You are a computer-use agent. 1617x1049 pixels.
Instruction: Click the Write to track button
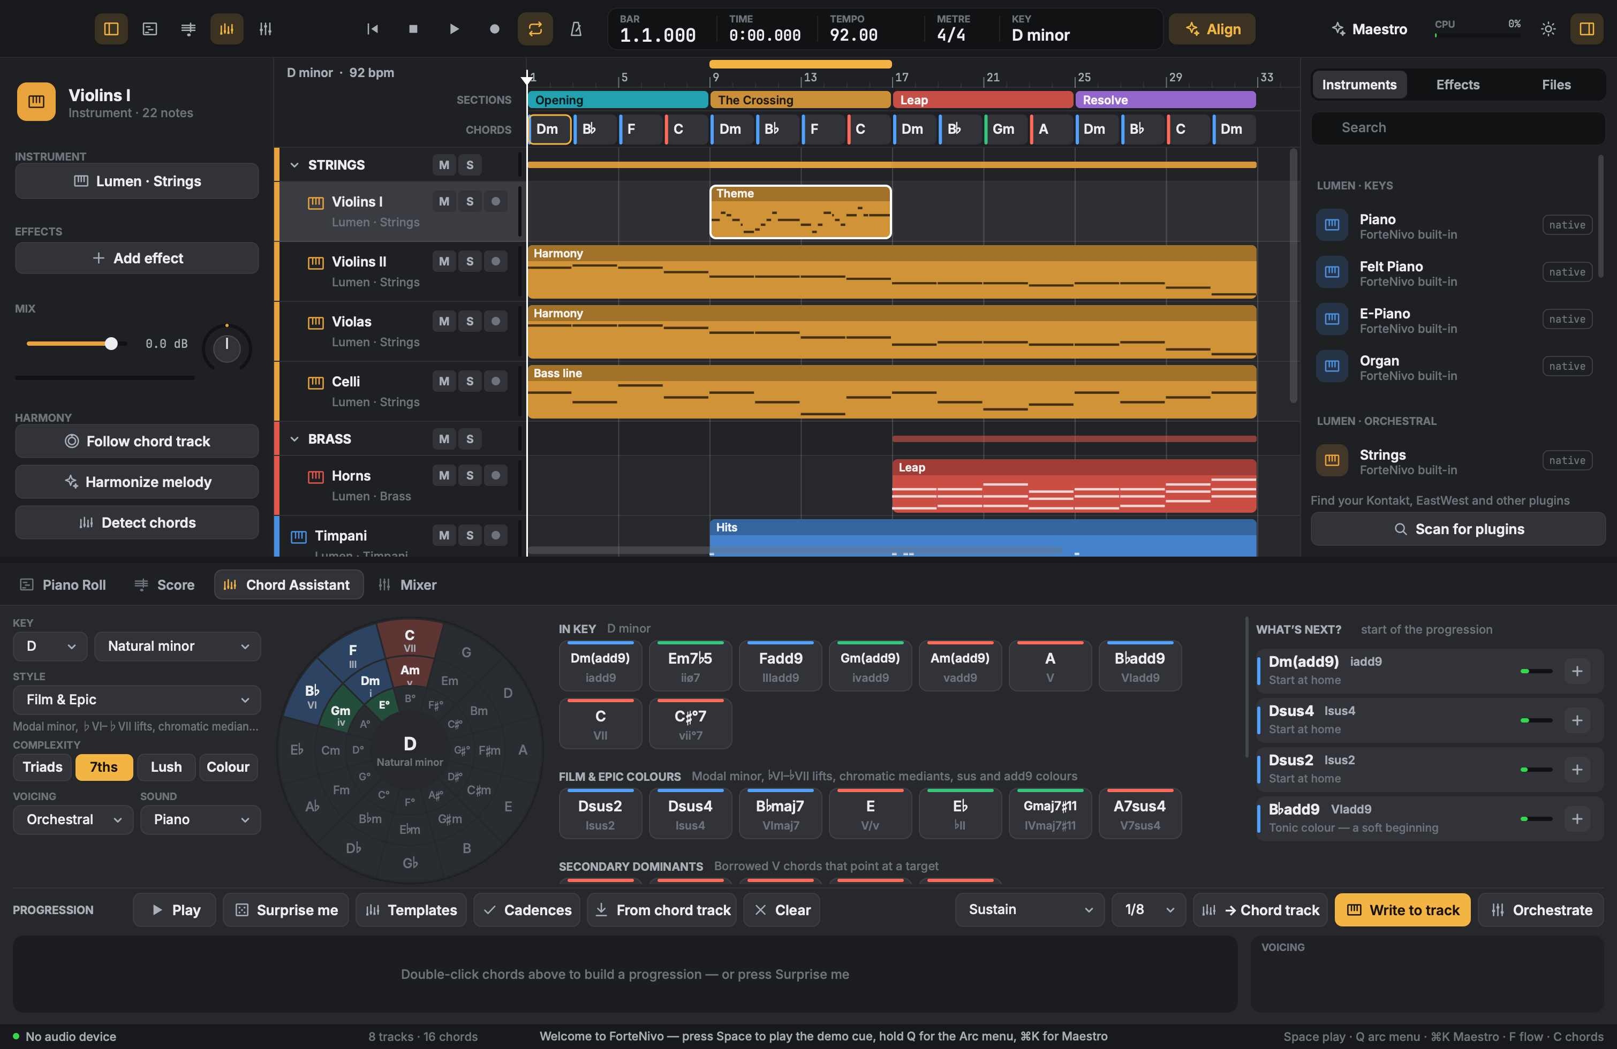tap(1402, 910)
